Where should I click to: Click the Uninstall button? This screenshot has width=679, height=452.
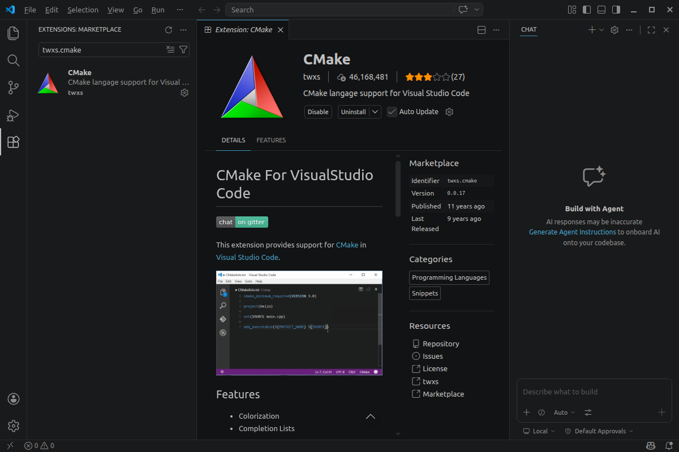click(x=354, y=112)
